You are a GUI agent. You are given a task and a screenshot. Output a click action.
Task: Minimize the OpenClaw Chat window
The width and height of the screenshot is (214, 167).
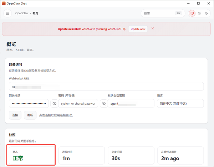(x=188, y=4)
